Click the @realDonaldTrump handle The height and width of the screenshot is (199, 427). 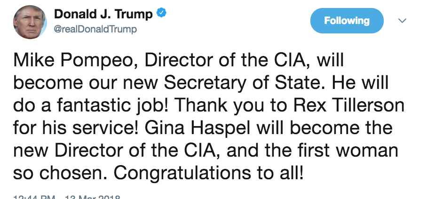(96, 30)
